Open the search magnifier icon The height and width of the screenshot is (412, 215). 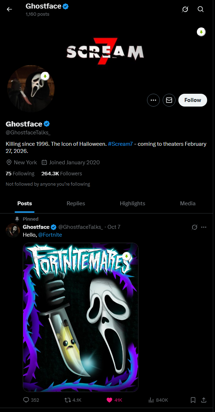200,9
